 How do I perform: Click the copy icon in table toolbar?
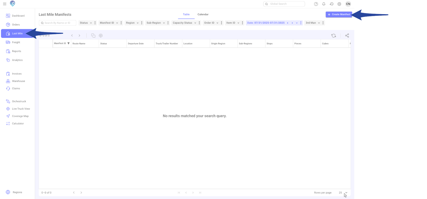(93, 36)
